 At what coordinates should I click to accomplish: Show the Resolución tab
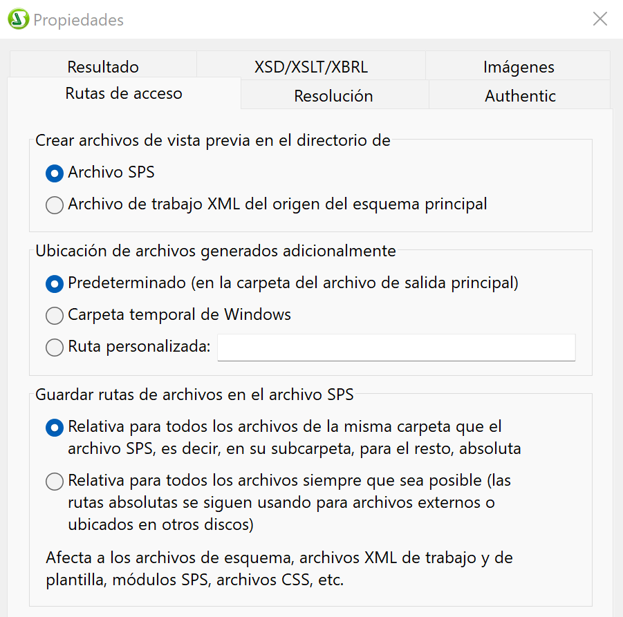click(333, 96)
